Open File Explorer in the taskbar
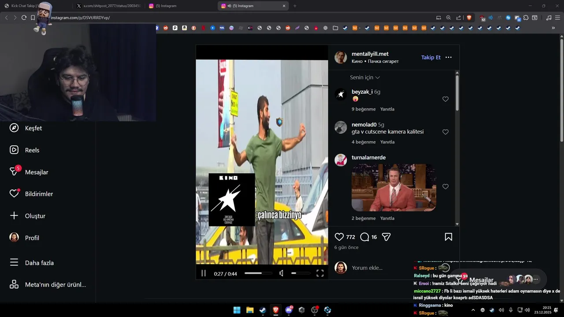Image resolution: width=564 pixels, height=317 pixels. coord(250,310)
